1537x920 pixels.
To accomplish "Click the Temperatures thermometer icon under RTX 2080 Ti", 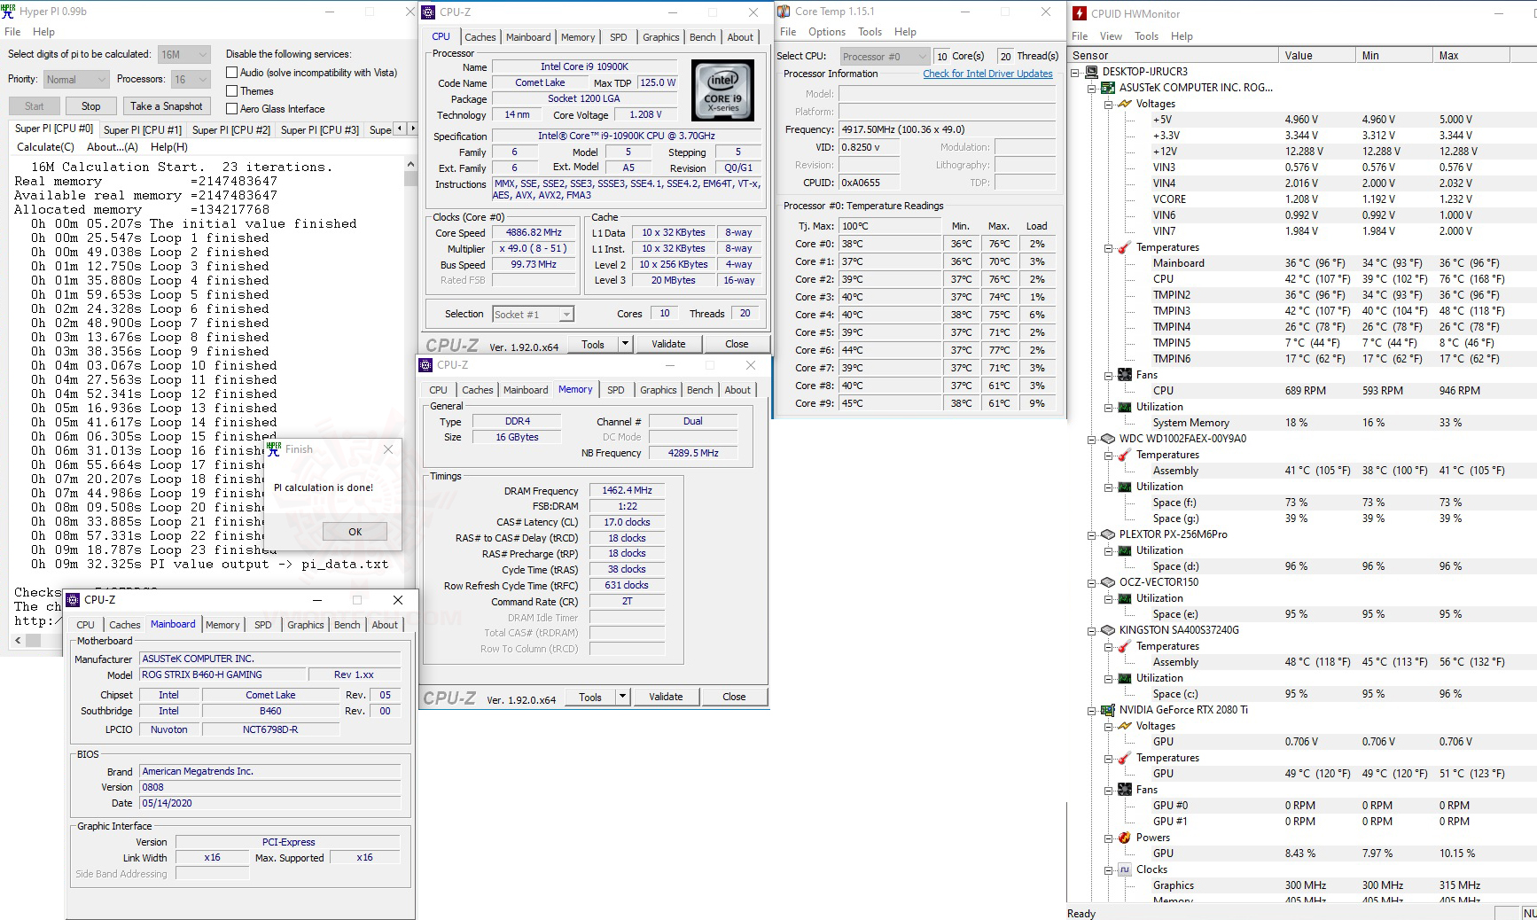I will (1126, 758).
